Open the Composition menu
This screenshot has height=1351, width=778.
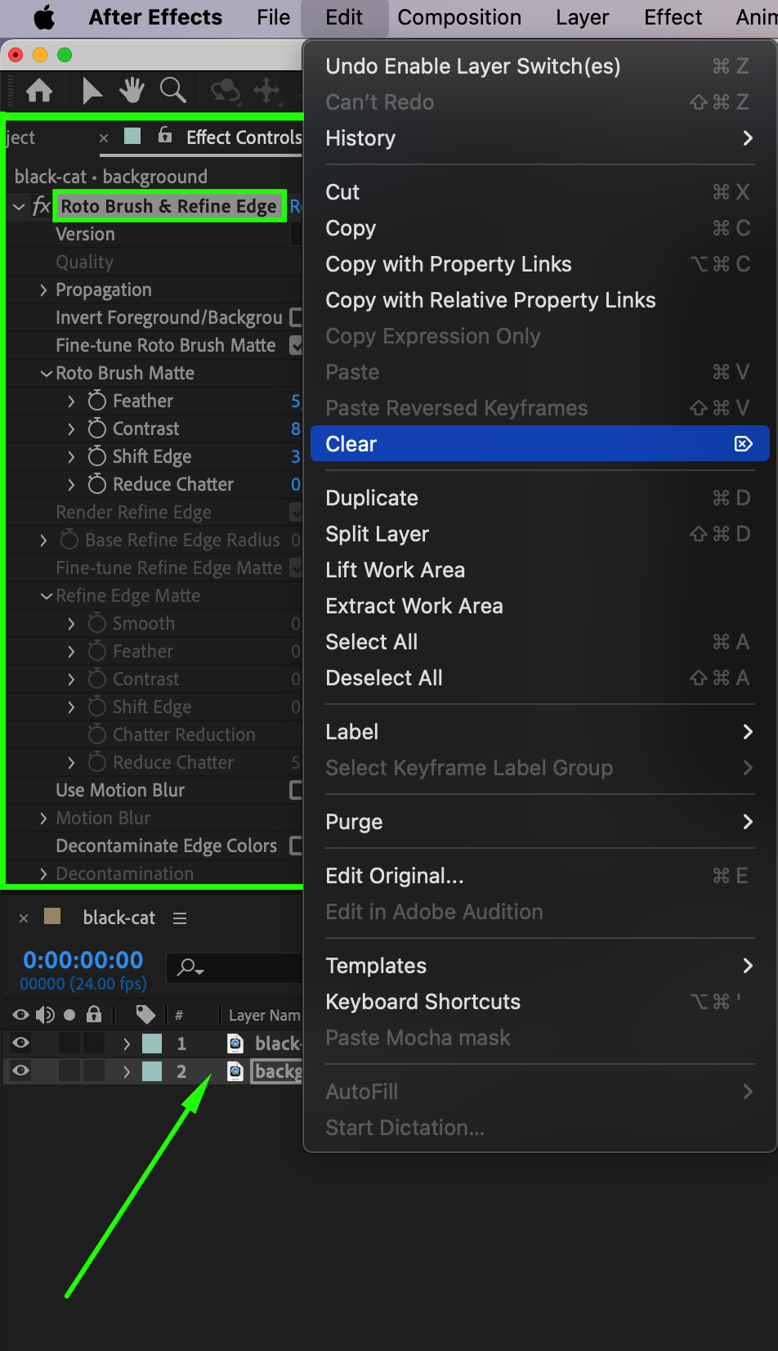(458, 17)
